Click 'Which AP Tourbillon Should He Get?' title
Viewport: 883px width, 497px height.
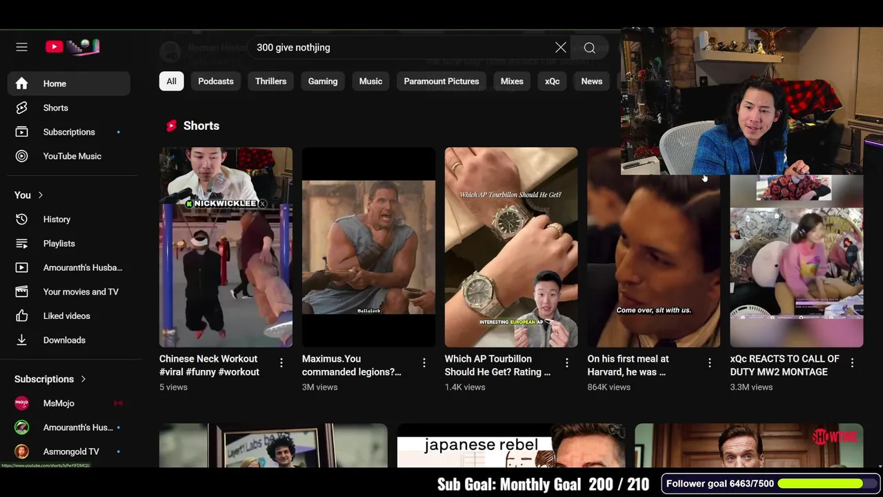click(497, 365)
